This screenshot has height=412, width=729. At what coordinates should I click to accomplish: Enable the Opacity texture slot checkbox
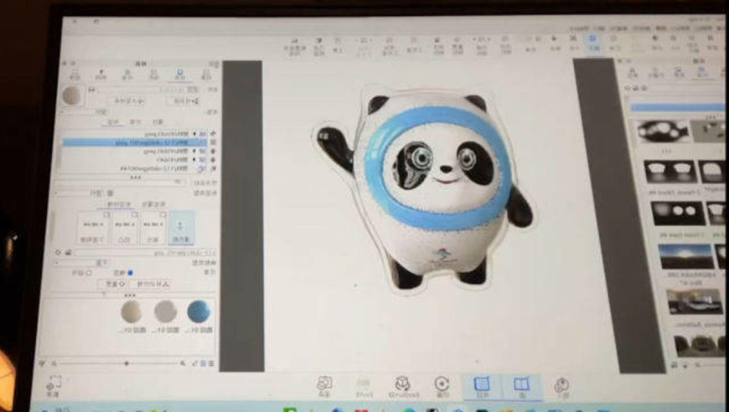click(x=106, y=214)
